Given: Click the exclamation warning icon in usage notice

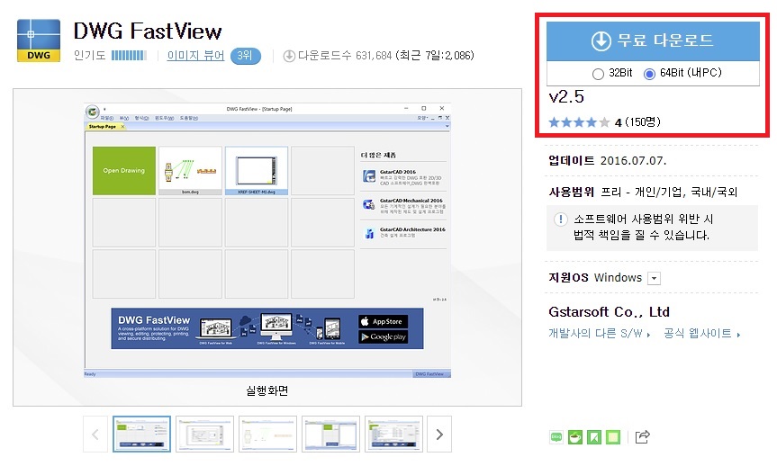Looking at the screenshot, I should click(560, 220).
